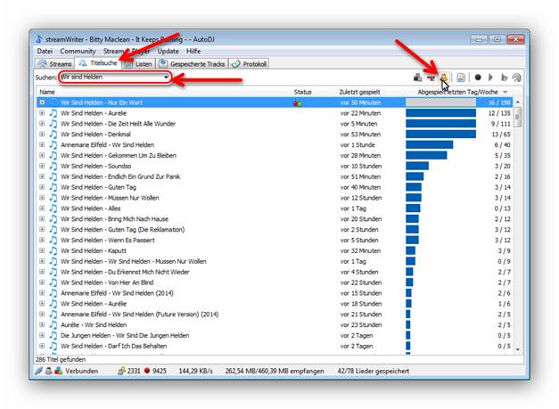Click the play-count bar in Denkmal row
559x409 pixels.
pyautogui.click(x=440, y=135)
